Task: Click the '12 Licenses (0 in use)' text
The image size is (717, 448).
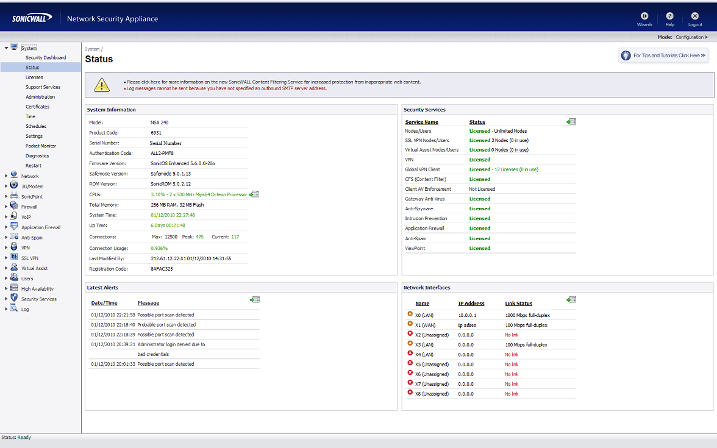Action: pos(517,169)
